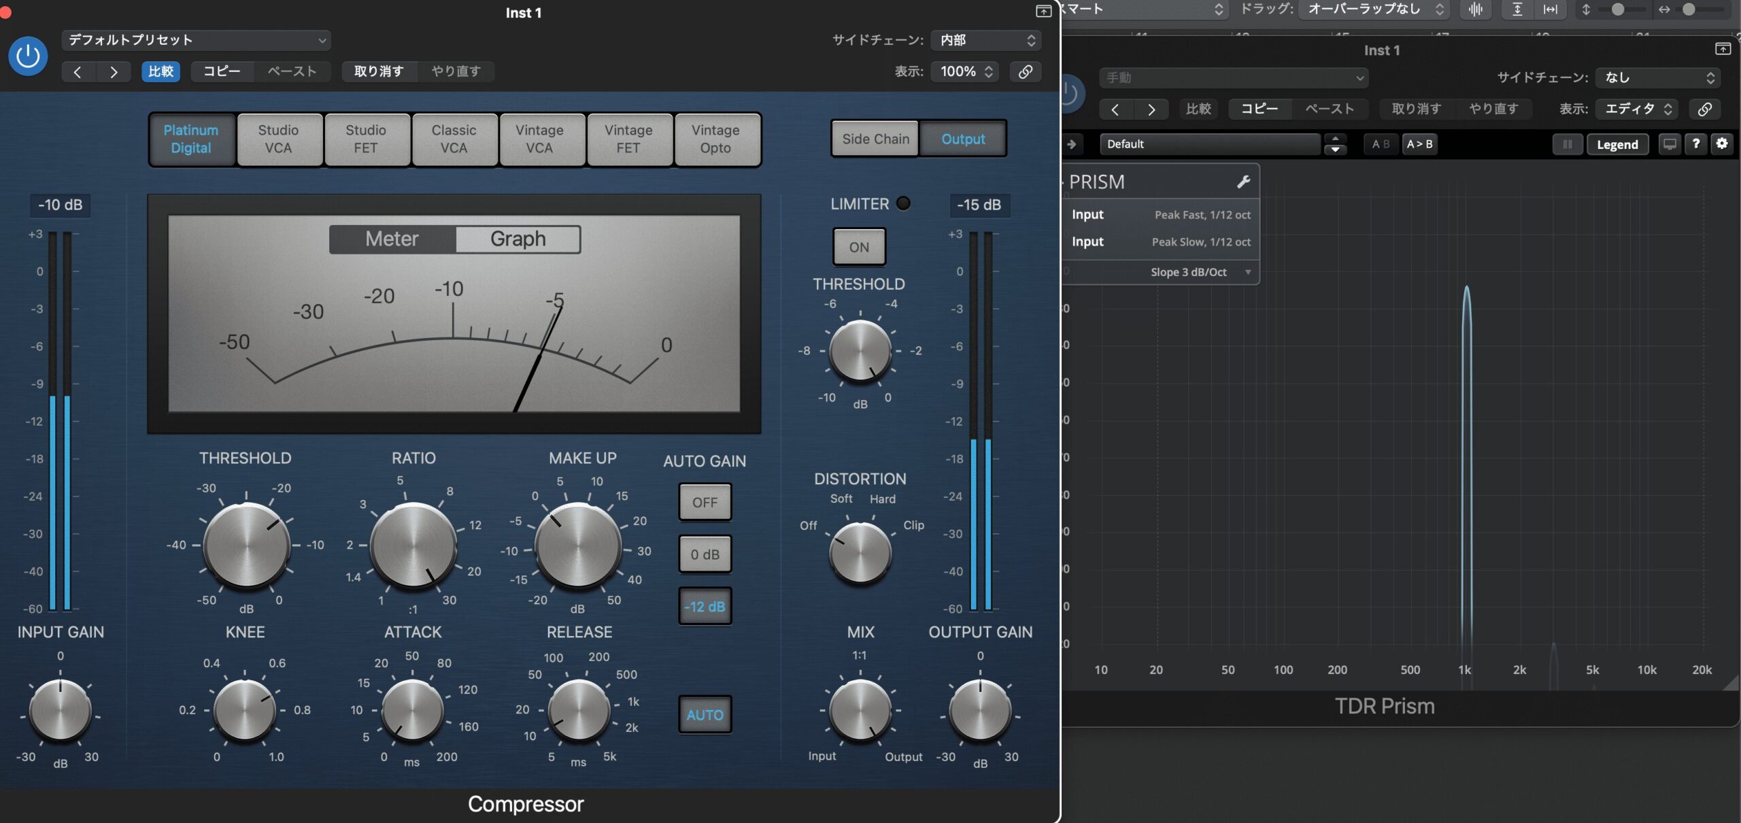Click the Compressor THRESHOLD knob
This screenshot has width=1741, height=823.
click(246, 545)
